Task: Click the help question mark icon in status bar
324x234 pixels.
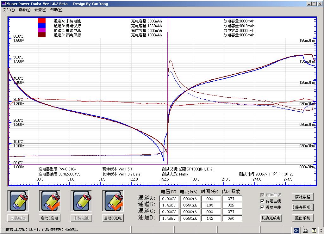Action: click(x=314, y=231)
